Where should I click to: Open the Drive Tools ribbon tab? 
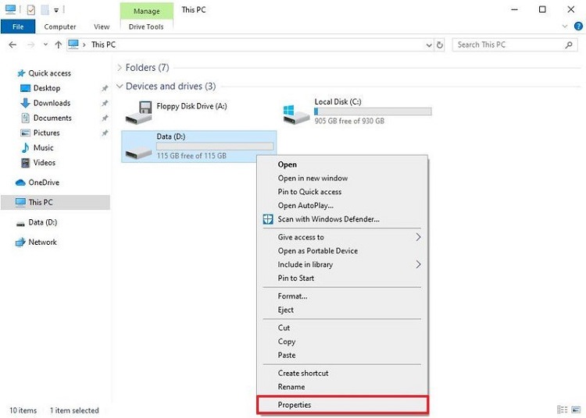click(147, 27)
